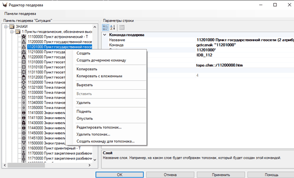The image size is (294, 178).
Task: Click the icon beside item 11210000
Action: tap(24, 52)
